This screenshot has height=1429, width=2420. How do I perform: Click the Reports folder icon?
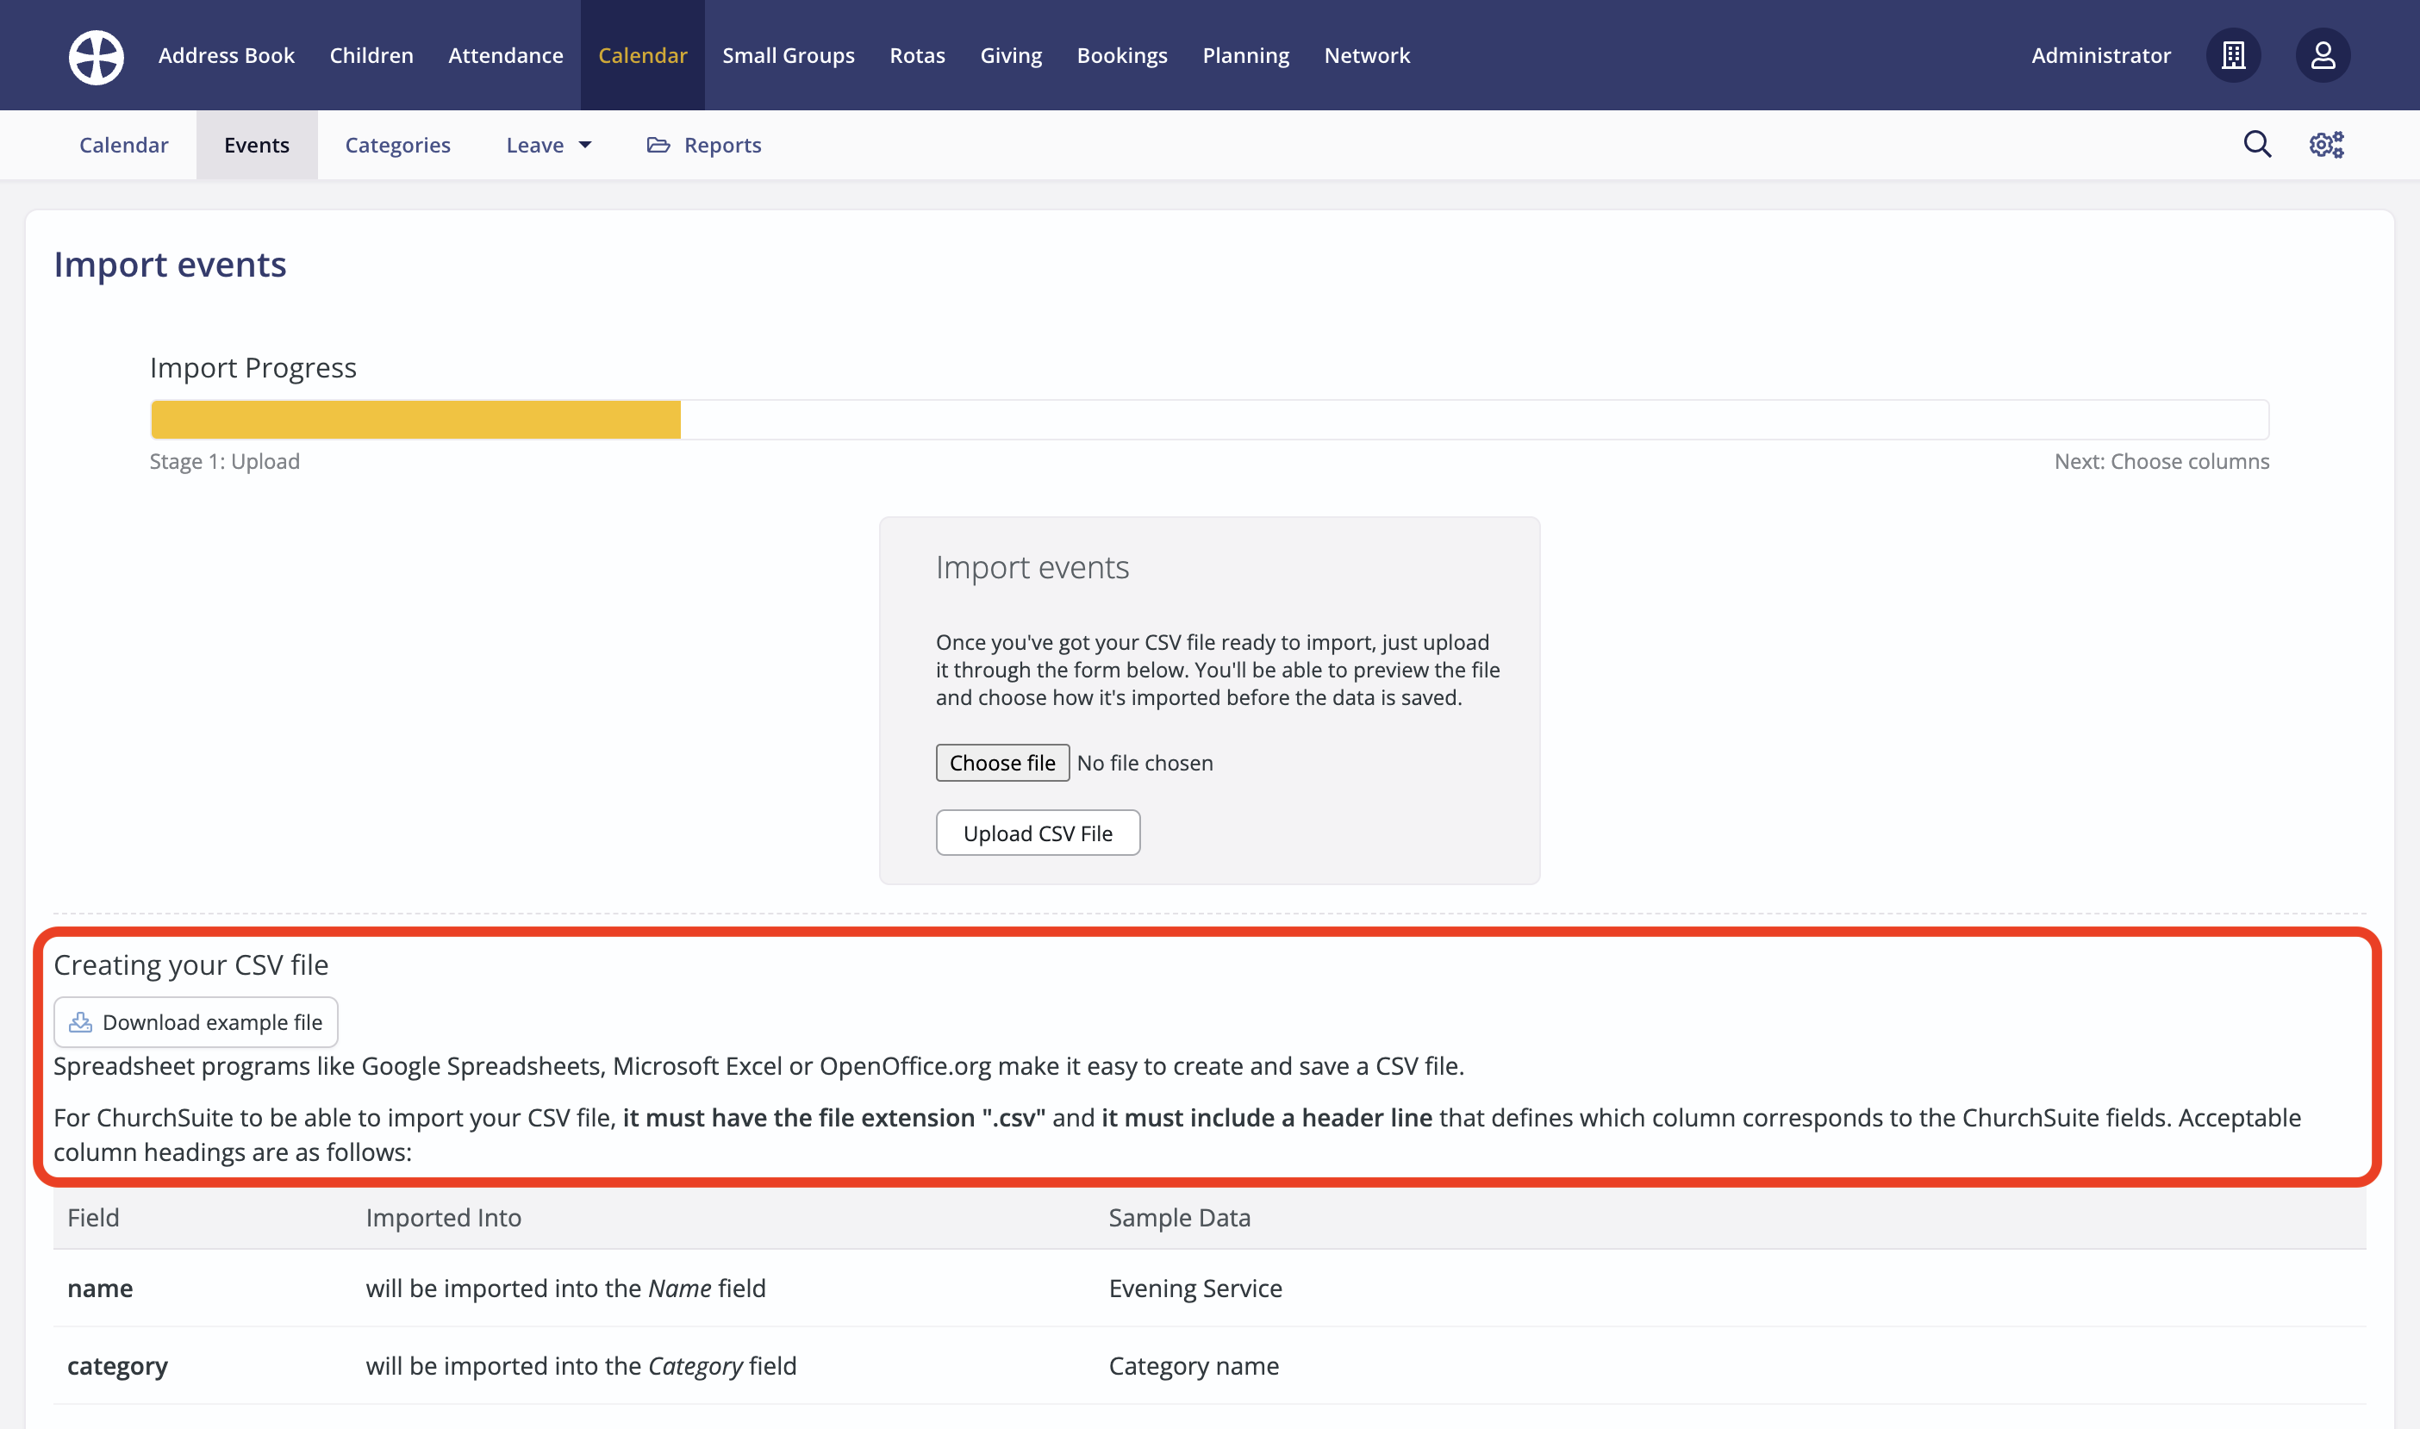tap(658, 146)
